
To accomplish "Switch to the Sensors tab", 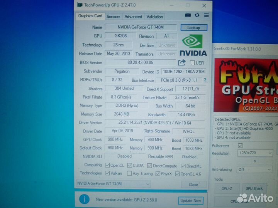I will pyautogui.click(x=114, y=17).
